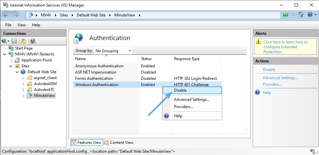Viewport: 319px width, 155px height.
Task: Go to Home via house icon
Action: 301,14
